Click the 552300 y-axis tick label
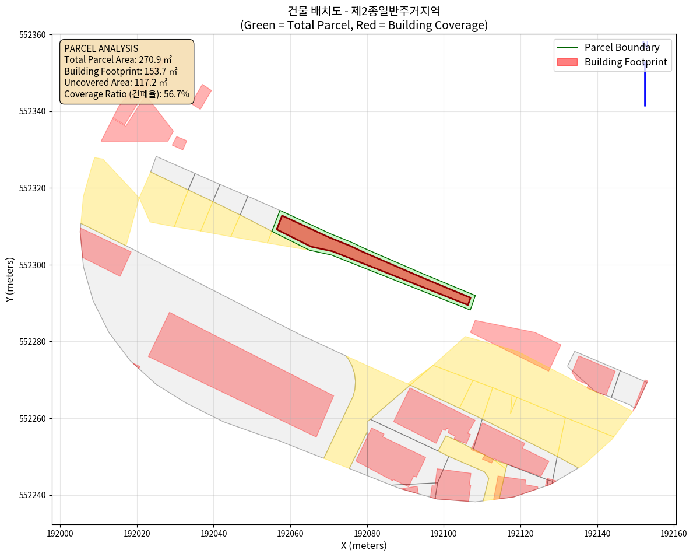The height and width of the screenshot is (557, 693). (33, 265)
